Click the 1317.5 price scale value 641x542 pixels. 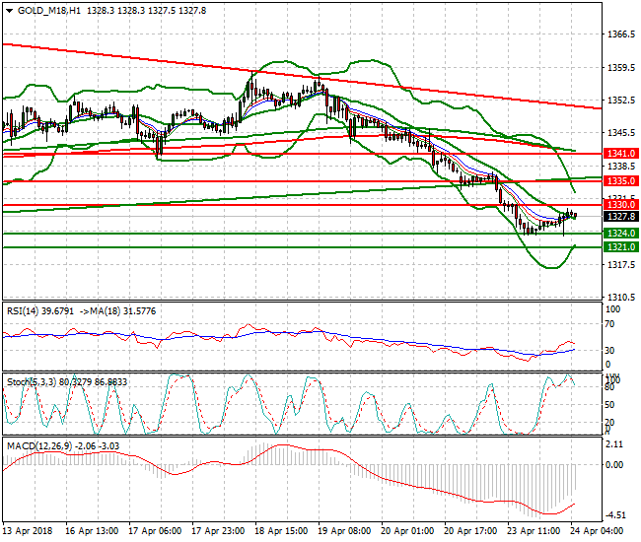(x=621, y=265)
